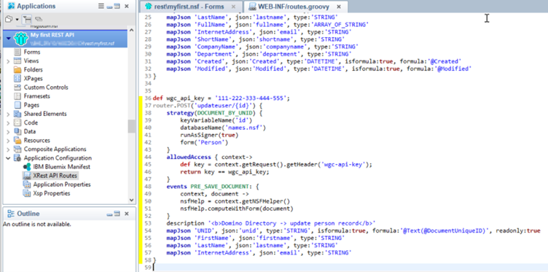Open the IBM Bluemix Manifest item
Image resolution: width=548 pixels, height=272 pixels.
pos(61,167)
